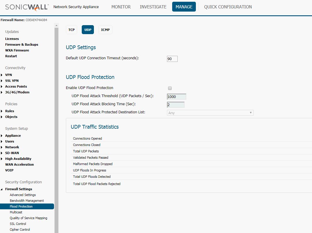Click 'Total UDP Floods Detected' row

192,177
